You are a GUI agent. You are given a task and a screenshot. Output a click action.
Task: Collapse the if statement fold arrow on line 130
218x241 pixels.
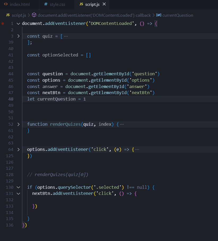coord(18,187)
